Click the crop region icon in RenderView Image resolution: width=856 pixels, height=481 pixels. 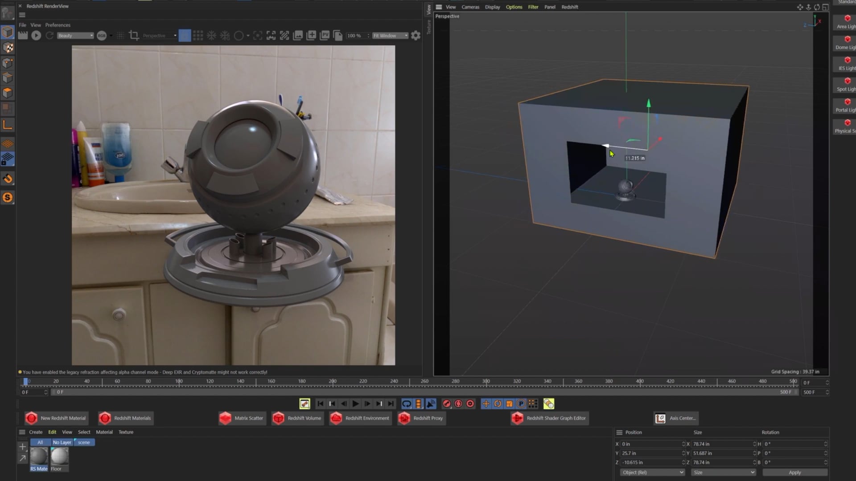point(134,35)
